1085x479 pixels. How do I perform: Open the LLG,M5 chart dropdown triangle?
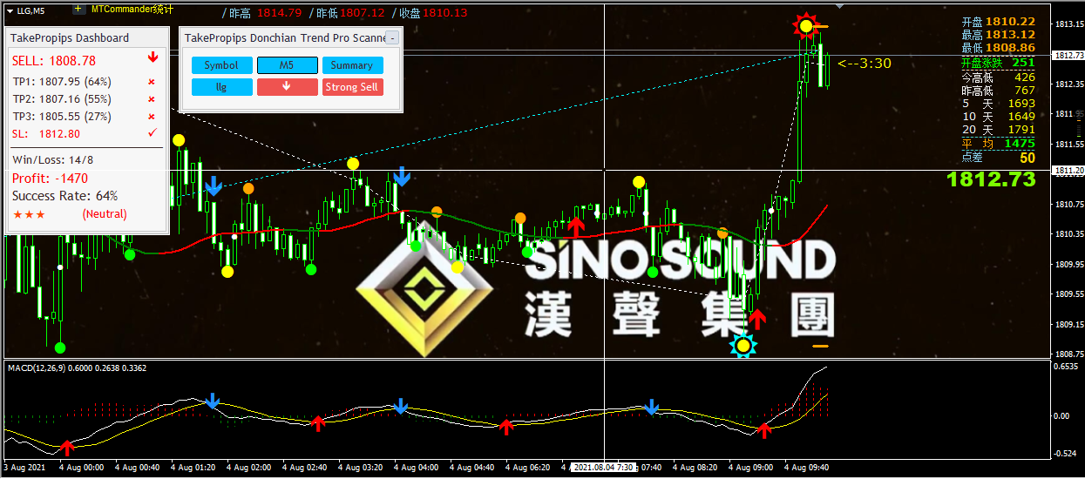[x=10, y=10]
